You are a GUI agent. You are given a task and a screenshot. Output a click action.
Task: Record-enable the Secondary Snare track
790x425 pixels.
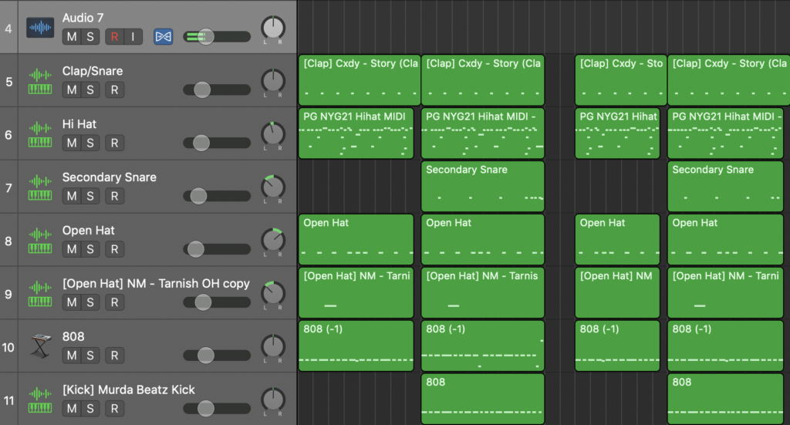point(114,197)
